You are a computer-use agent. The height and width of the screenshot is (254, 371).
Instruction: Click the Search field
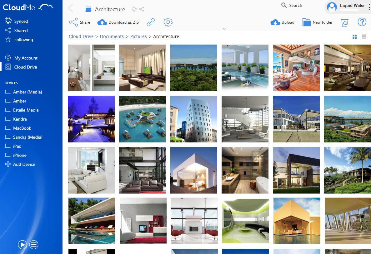click(292, 5)
